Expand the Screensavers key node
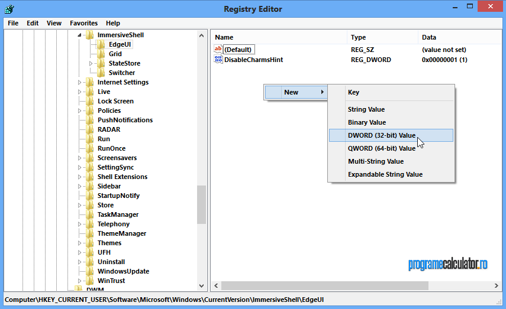This screenshot has height=309, width=506. 79,158
